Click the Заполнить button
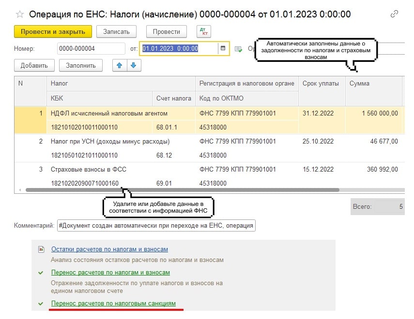Viewport: 414px width, 319px height. pyautogui.click(x=80, y=66)
